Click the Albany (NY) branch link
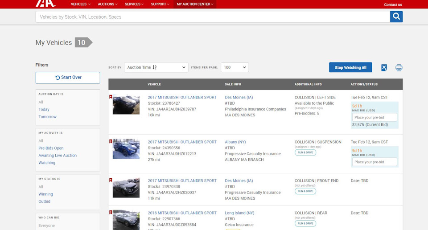The height and width of the screenshot is (230, 428). (235, 142)
